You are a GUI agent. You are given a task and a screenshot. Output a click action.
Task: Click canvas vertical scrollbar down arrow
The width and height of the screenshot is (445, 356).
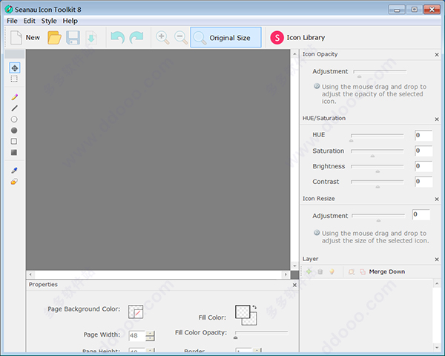pyautogui.click(x=294, y=266)
